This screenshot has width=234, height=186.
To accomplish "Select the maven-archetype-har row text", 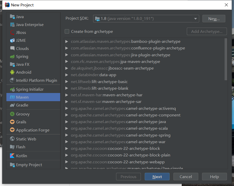I will click(x=107, y=95).
